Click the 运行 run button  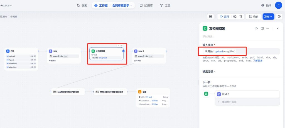[224, 17]
